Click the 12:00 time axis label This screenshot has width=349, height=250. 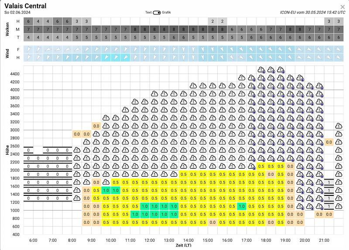tap(150, 240)
